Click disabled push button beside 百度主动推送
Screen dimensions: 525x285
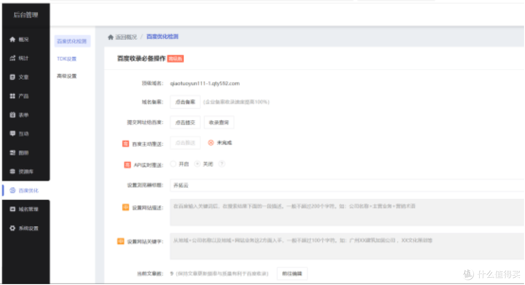coord(185,143)
